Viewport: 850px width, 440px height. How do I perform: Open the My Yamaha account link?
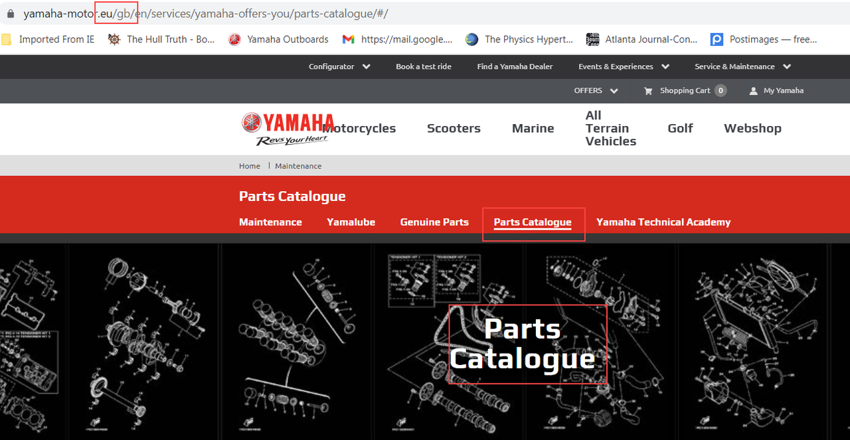click(x=783, y=90)
